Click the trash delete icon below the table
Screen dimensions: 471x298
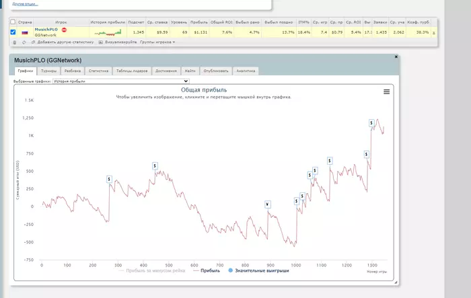point(14,42)
